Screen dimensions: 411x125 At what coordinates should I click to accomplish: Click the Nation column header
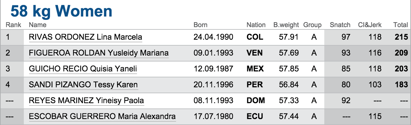pyautogui.click(x=256, y=25)
